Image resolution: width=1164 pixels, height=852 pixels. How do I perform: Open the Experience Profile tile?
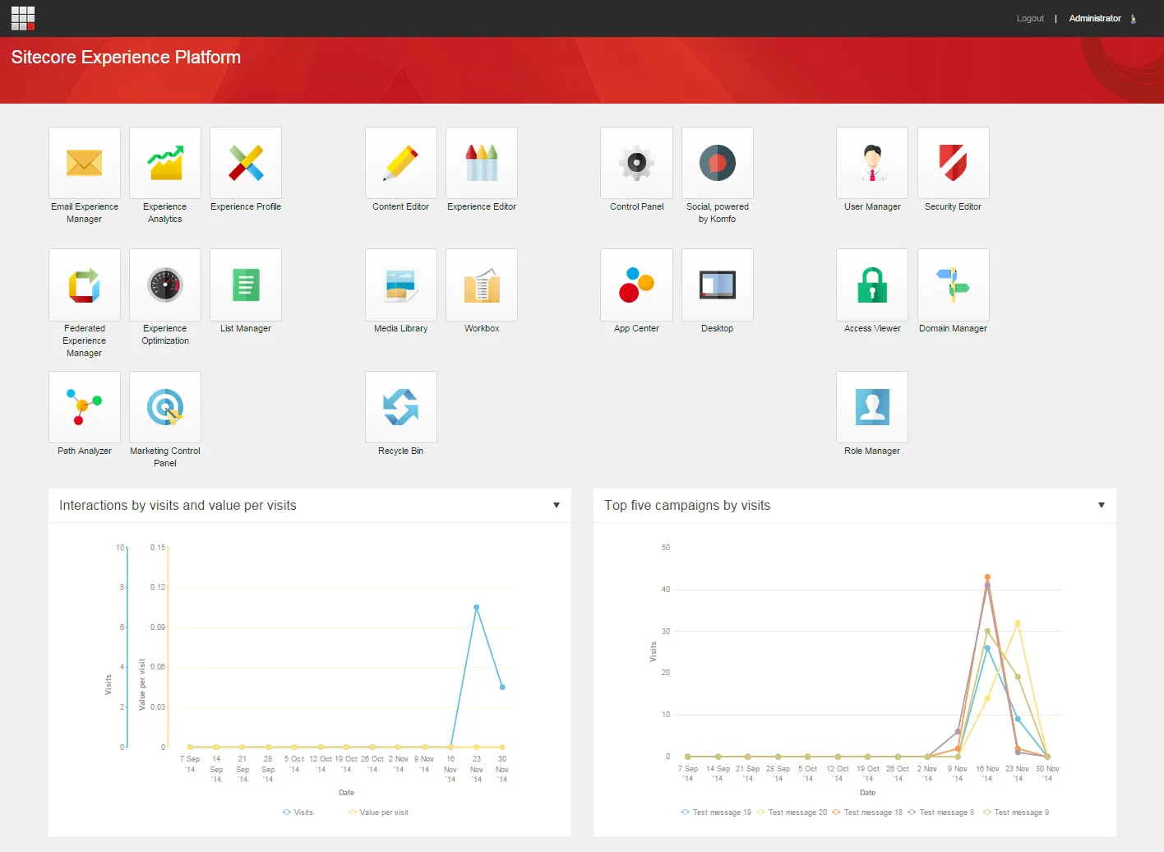point(246,163)
